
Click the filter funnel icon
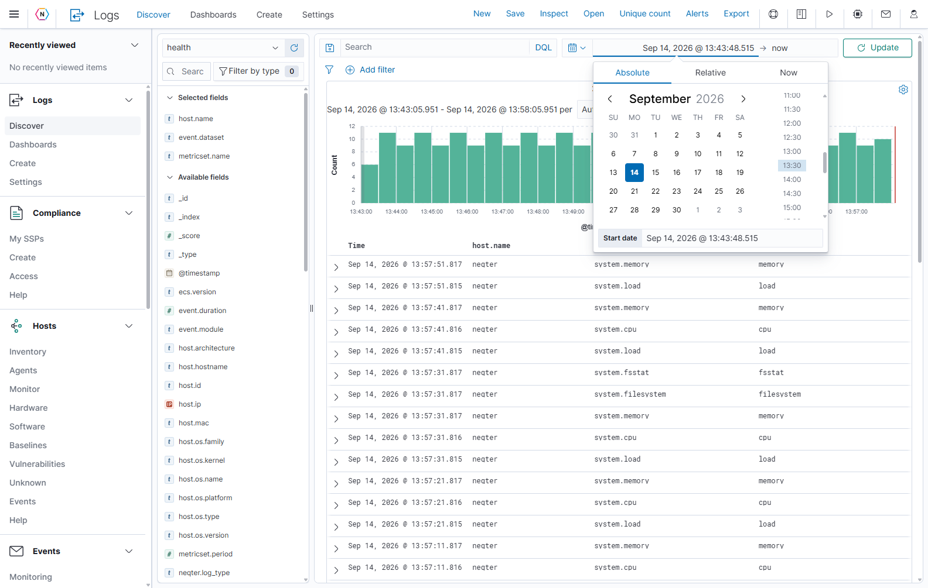point(329,70)
